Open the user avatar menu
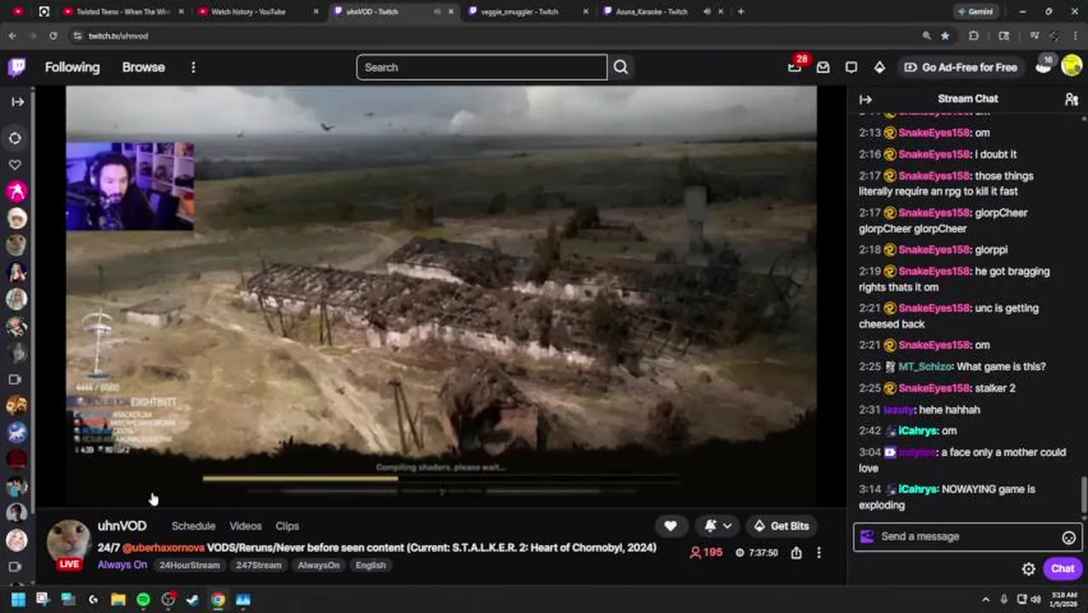 point(1071,67)
